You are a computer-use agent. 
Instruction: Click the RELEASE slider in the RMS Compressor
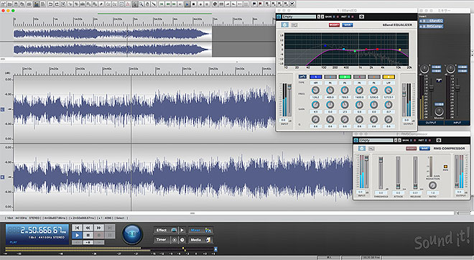click(x=415, y=173)
